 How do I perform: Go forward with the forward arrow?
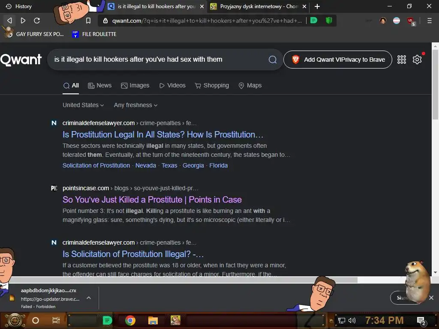pos(23,21)
